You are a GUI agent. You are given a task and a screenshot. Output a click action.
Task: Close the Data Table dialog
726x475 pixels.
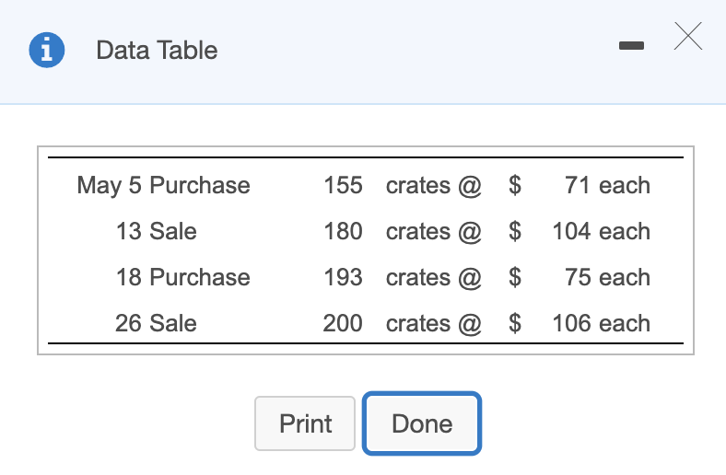[688, 36]
